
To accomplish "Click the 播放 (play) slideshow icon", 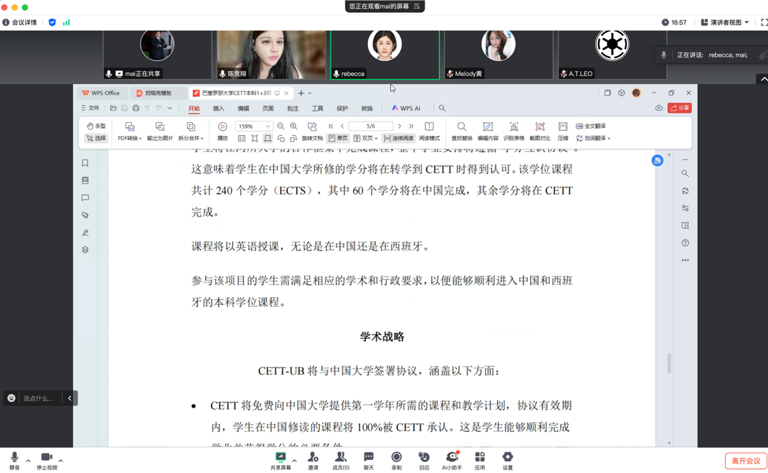I will [x=223, y=127].
